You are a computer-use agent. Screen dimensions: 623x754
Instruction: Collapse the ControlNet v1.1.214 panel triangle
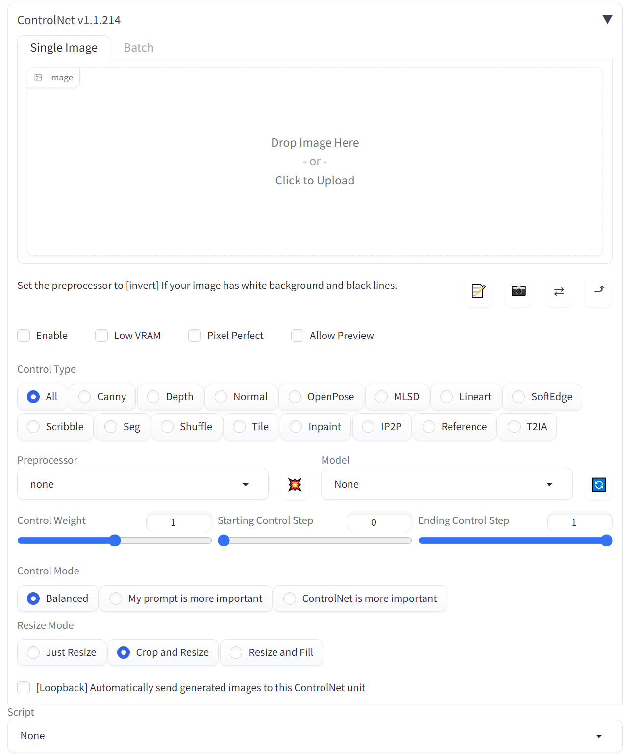(607, 20)
